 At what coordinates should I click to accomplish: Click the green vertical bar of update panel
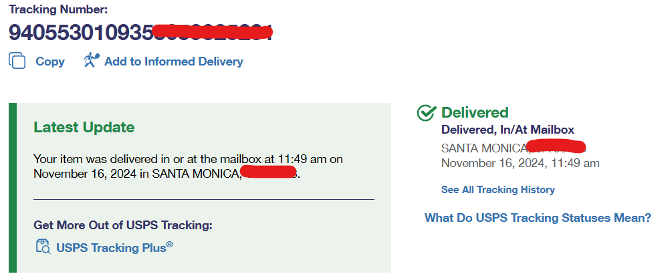point(11,187)
